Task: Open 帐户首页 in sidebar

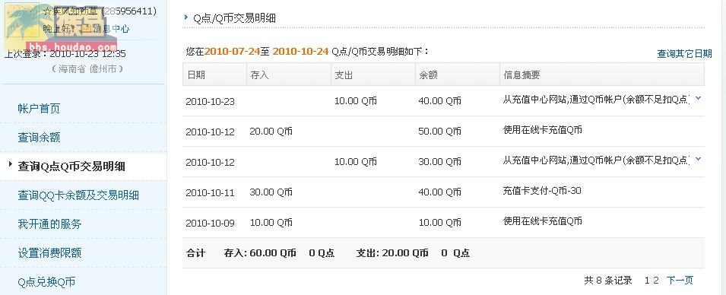Action: click(39, 109)
